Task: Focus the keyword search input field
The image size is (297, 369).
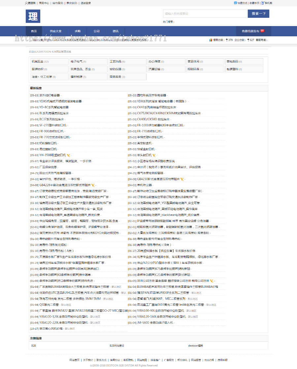Action: [205, 14]
